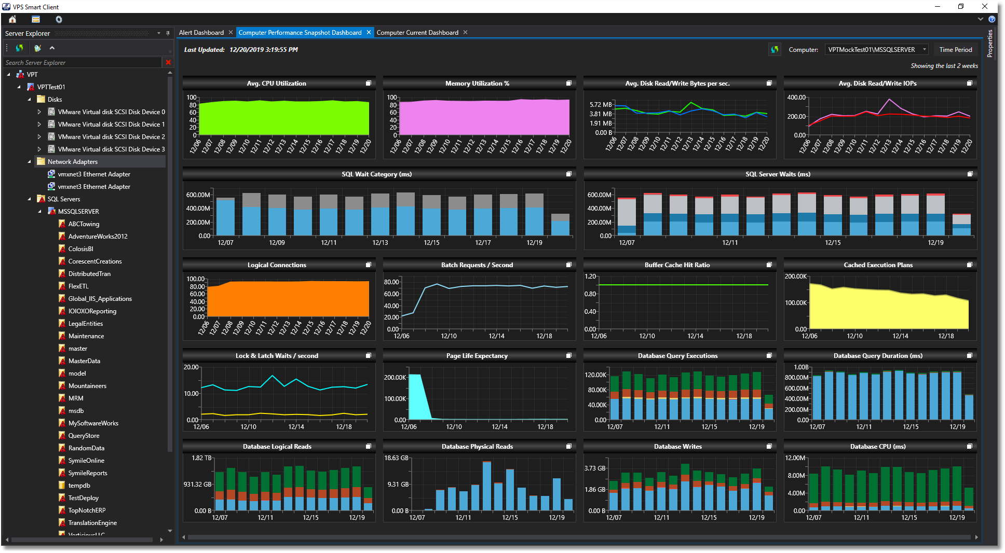Click the popout icon on Database CPU chart

969,446
